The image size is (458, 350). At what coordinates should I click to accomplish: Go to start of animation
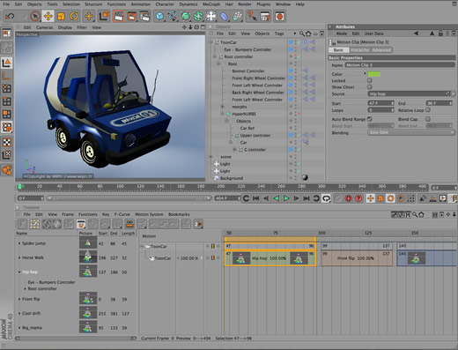pyautogui.click(x=256, y=198)
